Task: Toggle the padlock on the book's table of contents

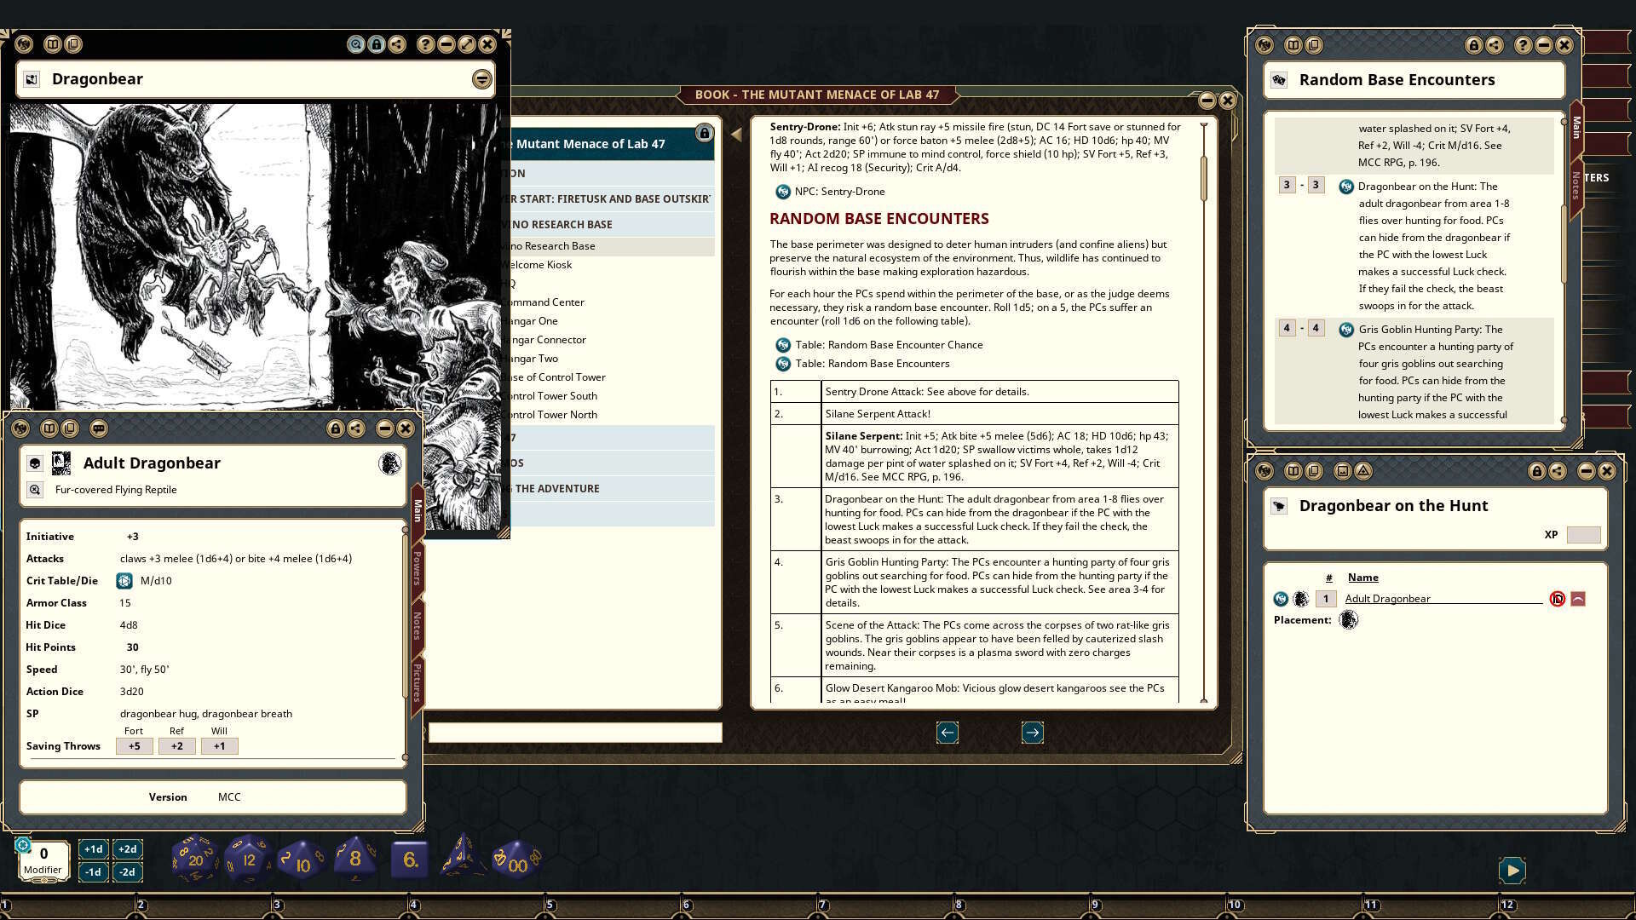Action: [x=704, y=134]
